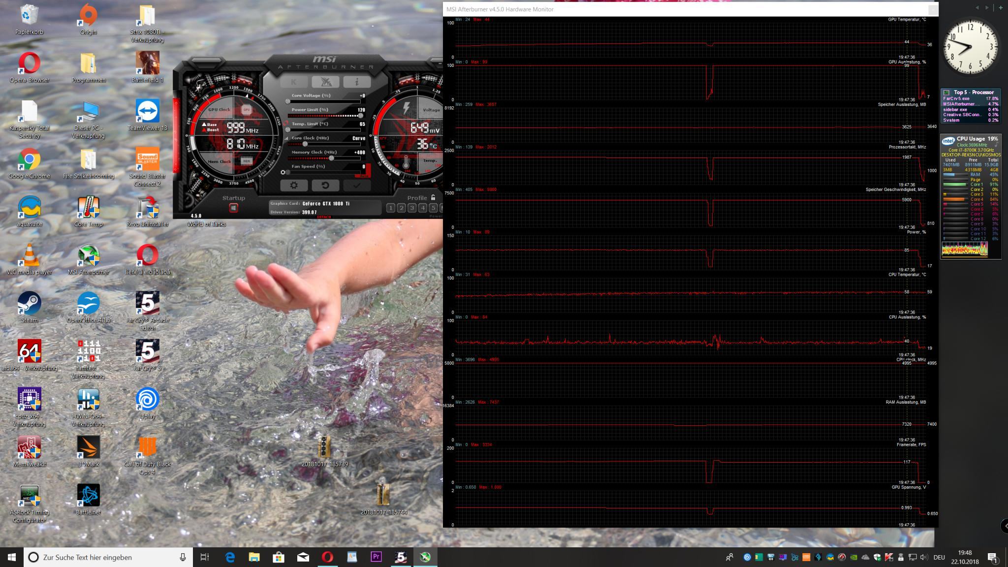Select profile slot 2
This screenshot has height=567, width=1008.
[401, 208]
